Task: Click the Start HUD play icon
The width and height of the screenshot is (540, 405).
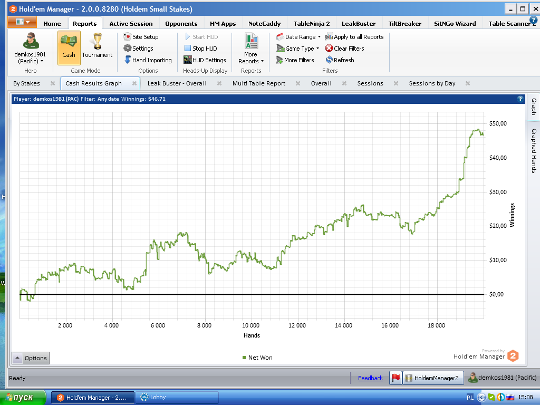Action: [187, 37]
